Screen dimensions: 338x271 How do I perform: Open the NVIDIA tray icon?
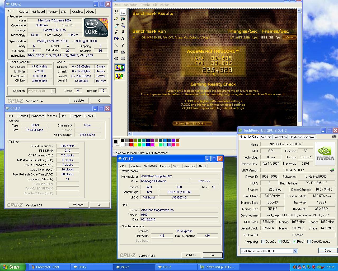[318, 267]
